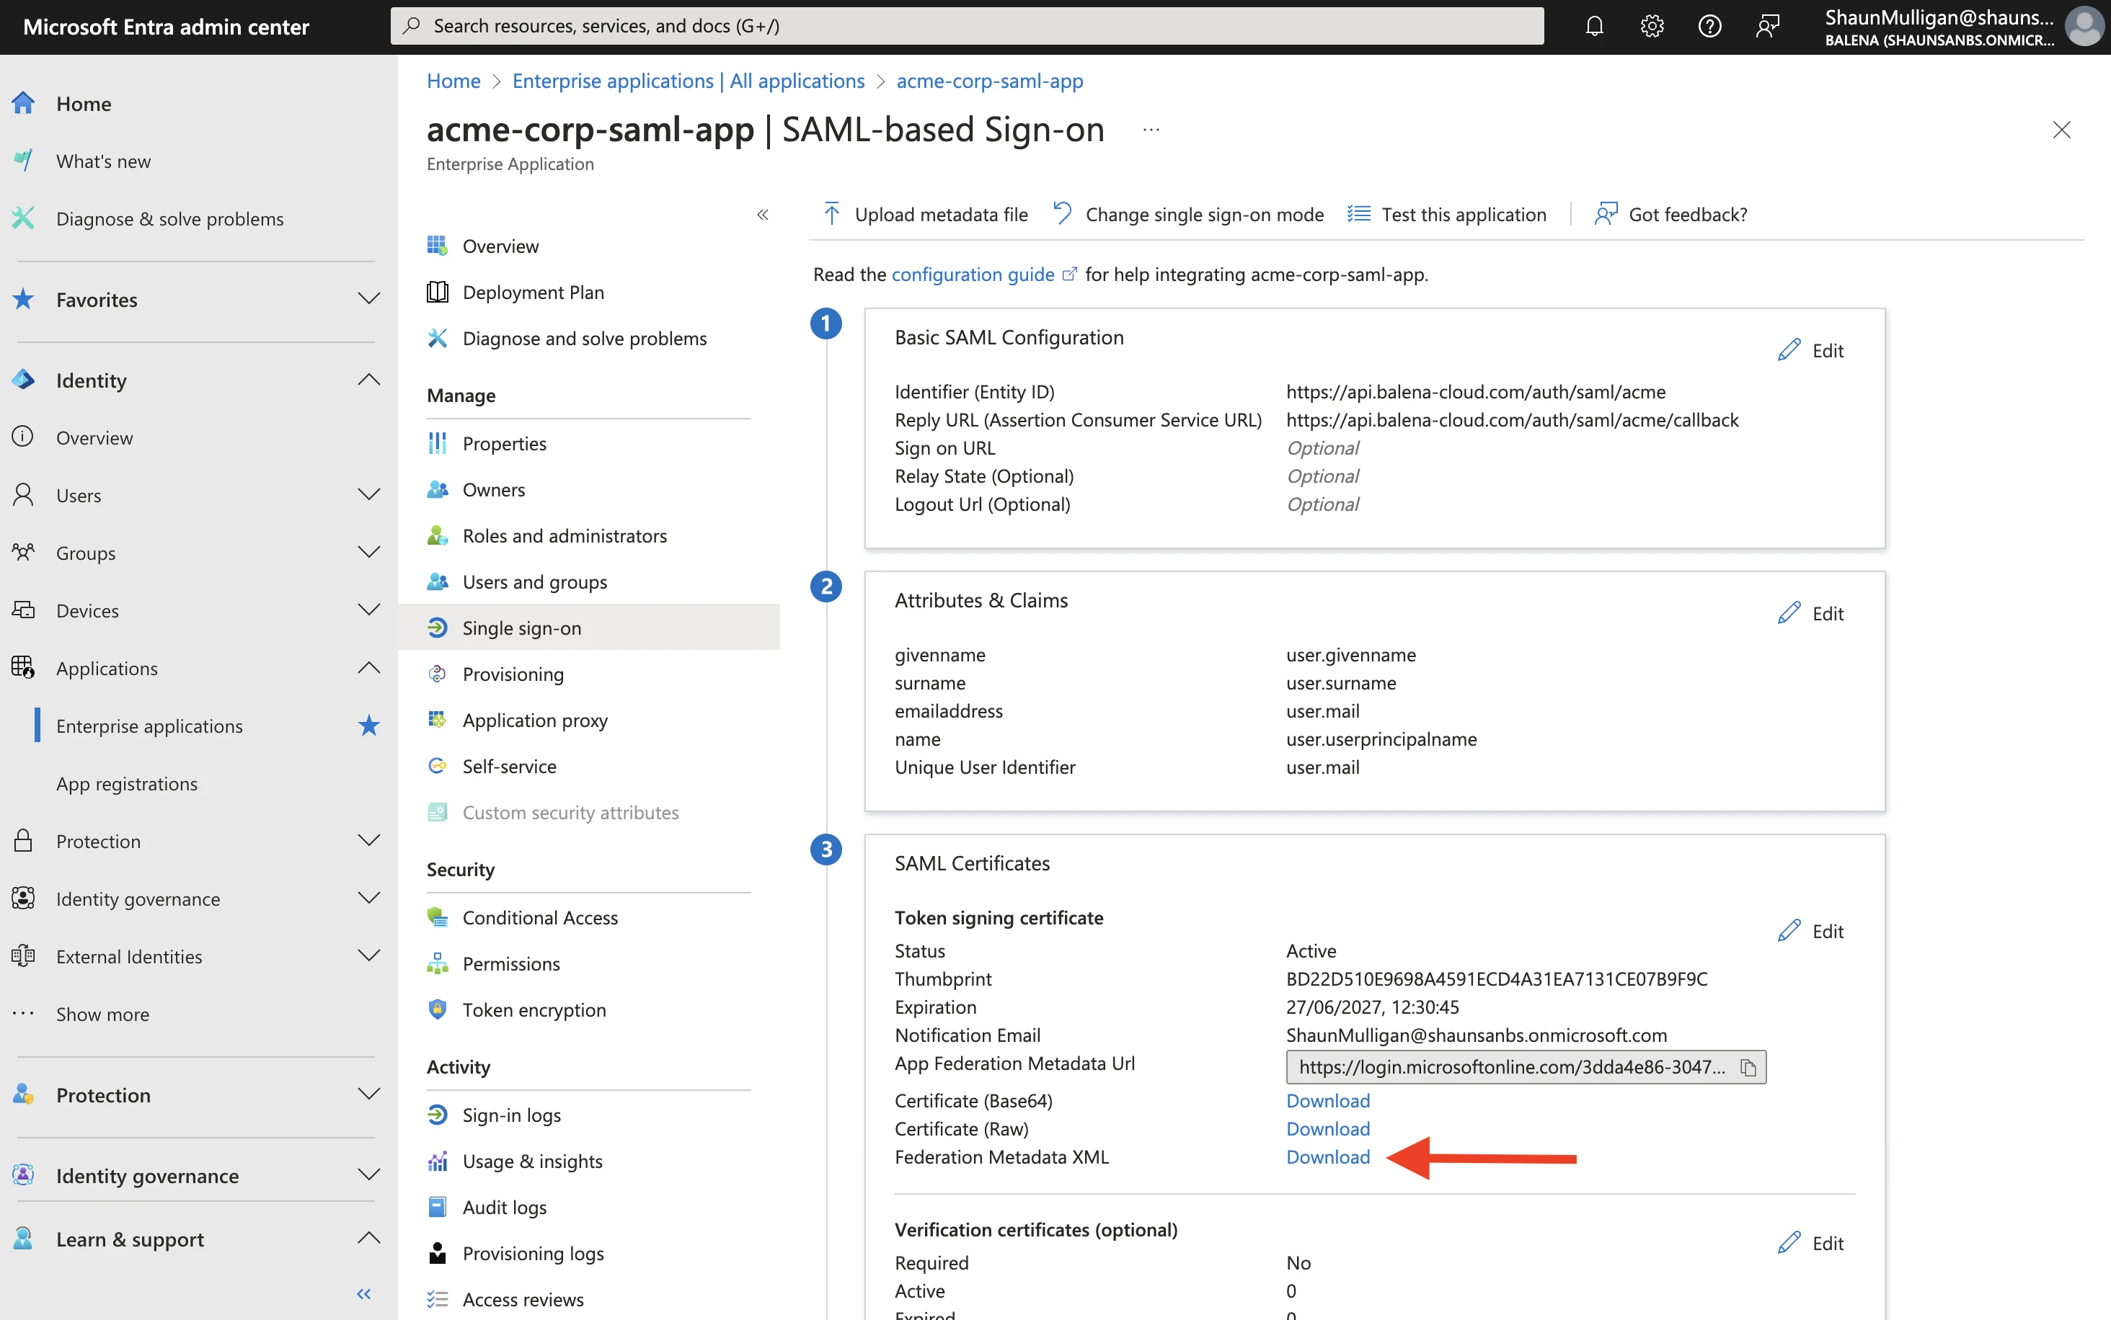
Task: Click the search resources input field
Action: pyautogui.click(x=966, y=26)
